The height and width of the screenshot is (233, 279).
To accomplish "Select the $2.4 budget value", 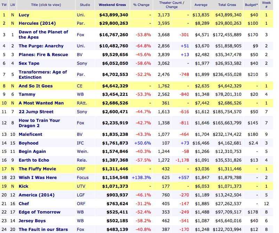I will coord(253,143).
